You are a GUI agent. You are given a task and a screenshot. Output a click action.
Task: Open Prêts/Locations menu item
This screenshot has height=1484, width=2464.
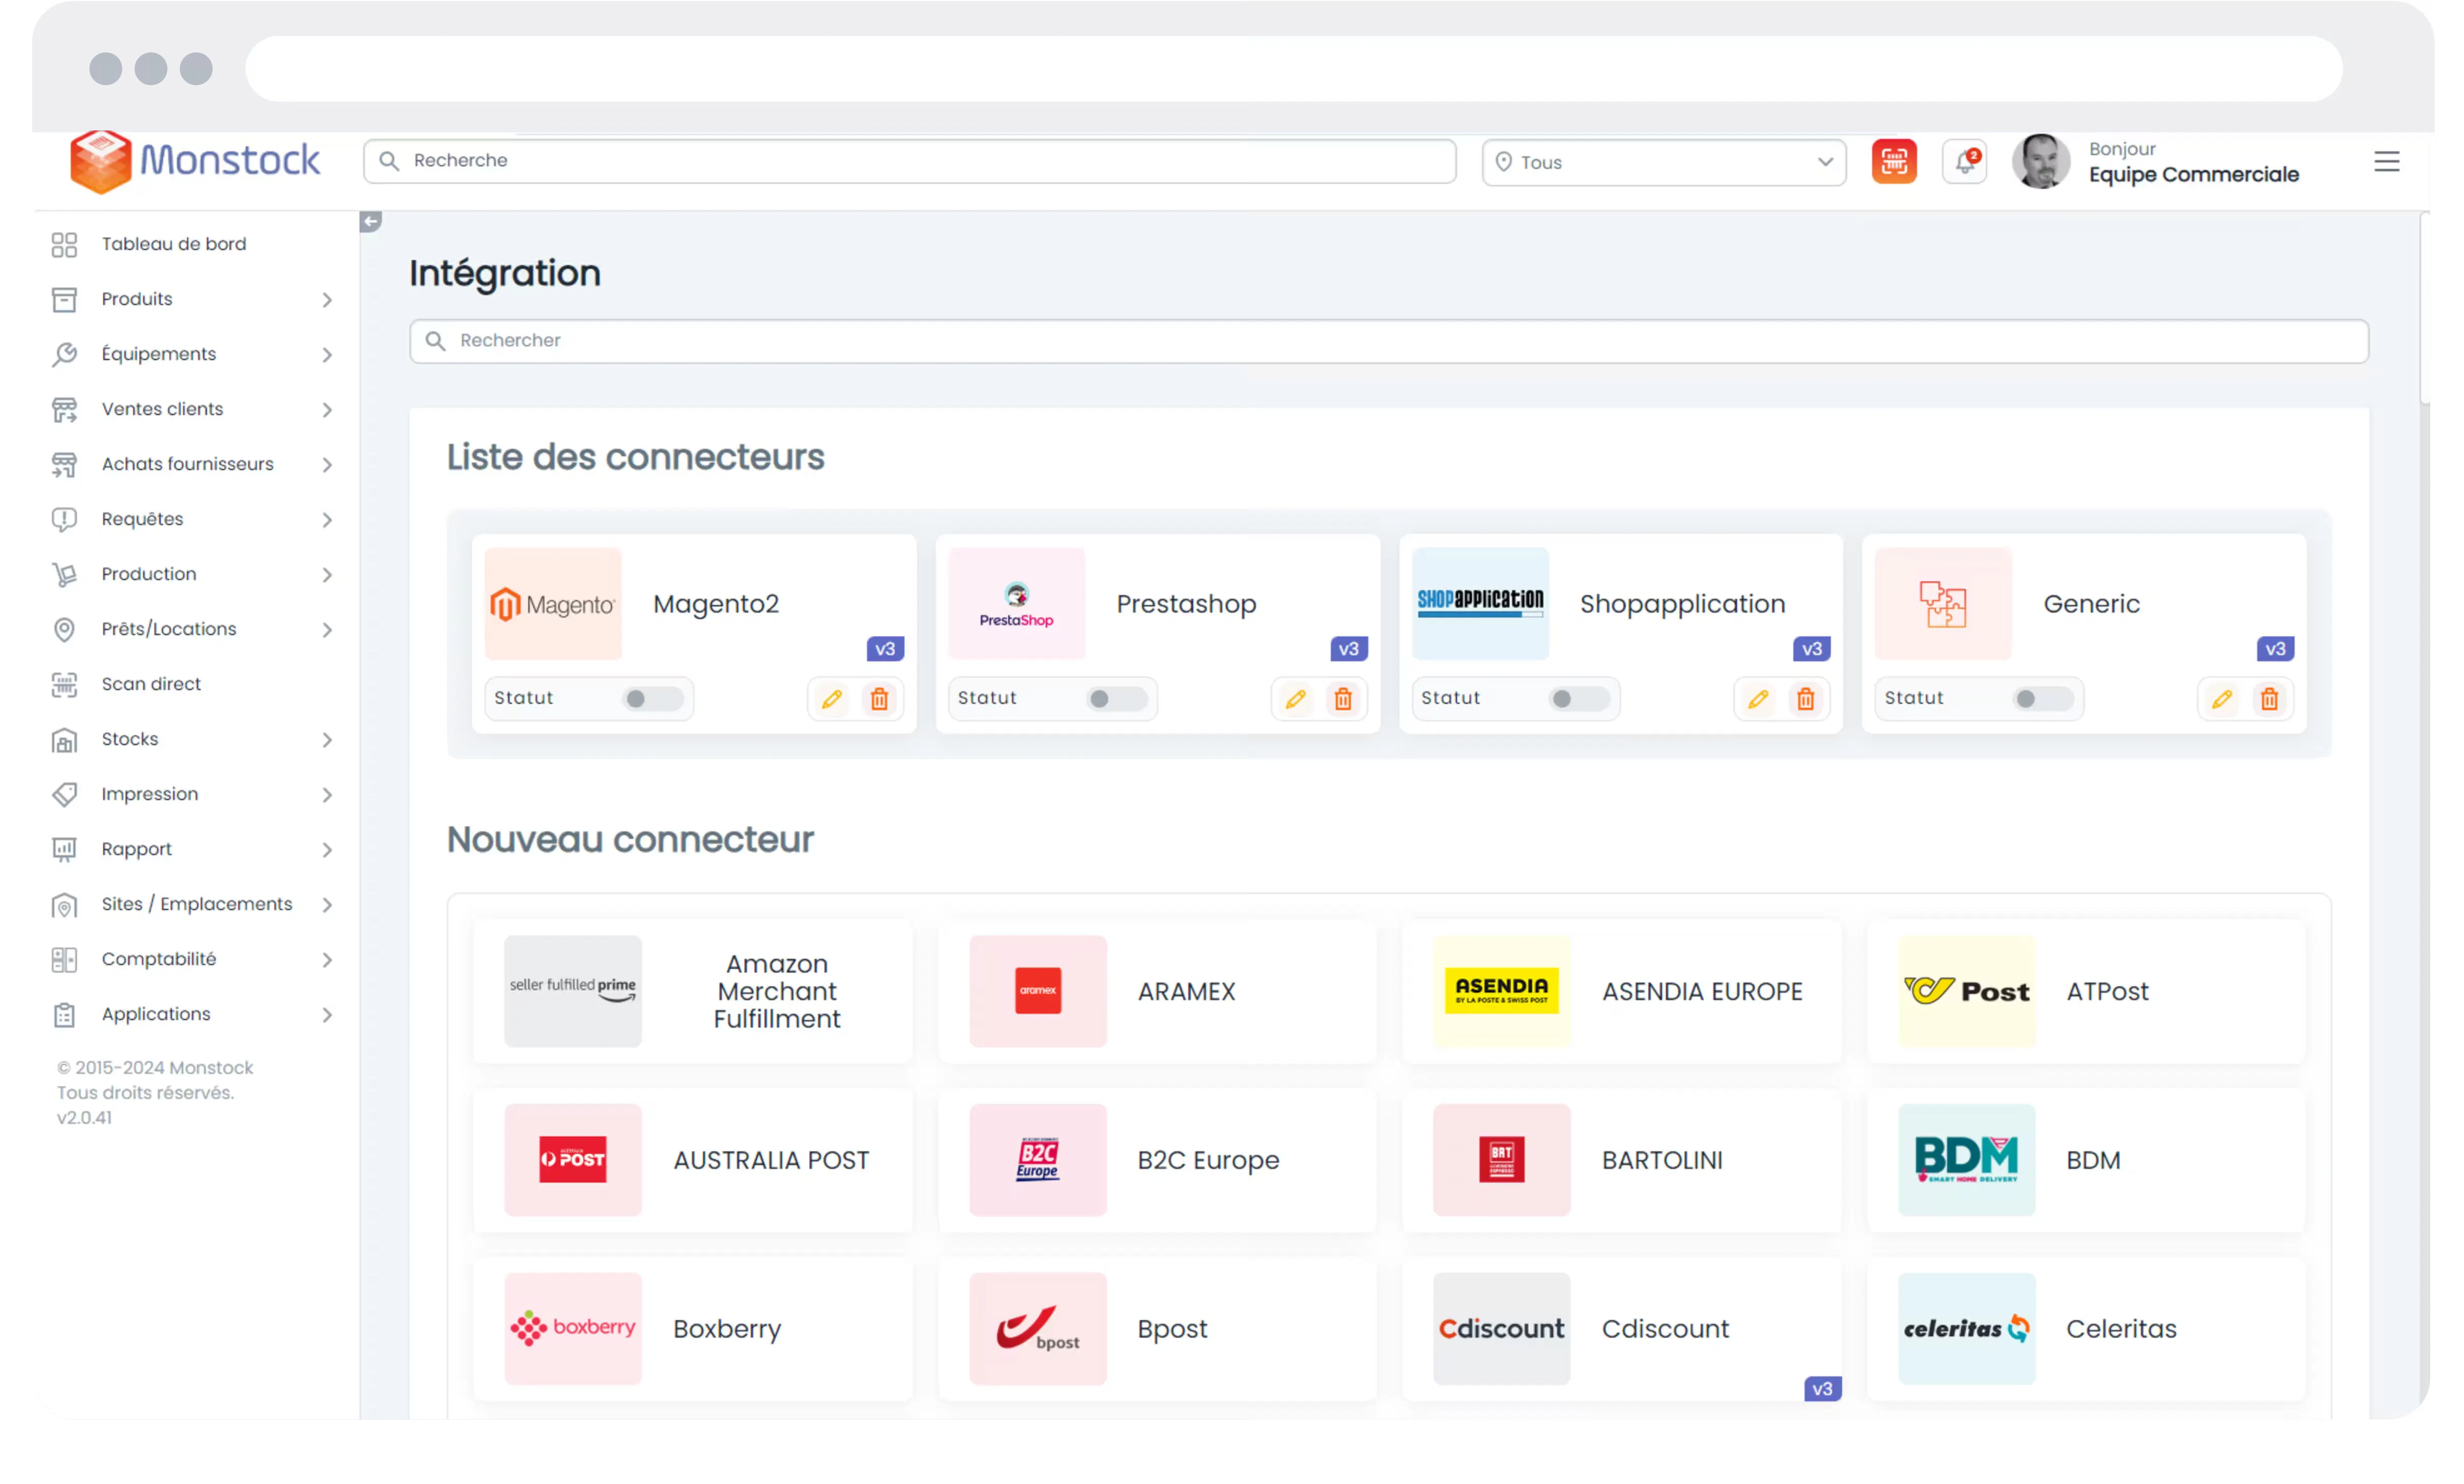[x=192, y=630]
